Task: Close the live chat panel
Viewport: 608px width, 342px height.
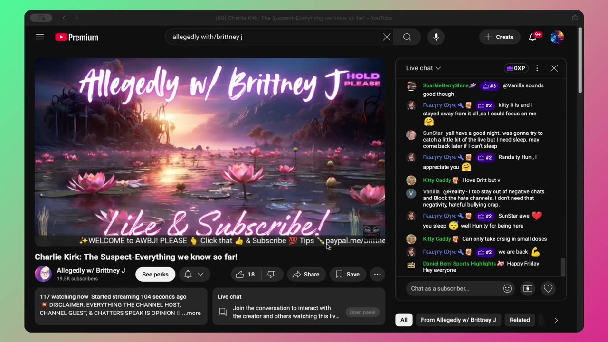Action: point(554,68)
